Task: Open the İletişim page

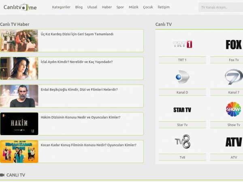Action: pos(164,7)
